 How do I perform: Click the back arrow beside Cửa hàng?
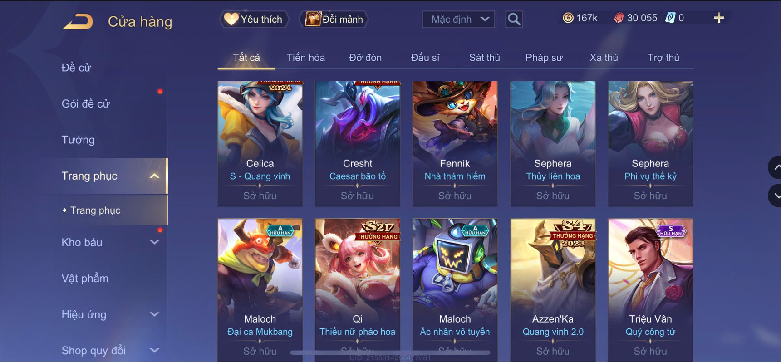(x=78, y=22)
